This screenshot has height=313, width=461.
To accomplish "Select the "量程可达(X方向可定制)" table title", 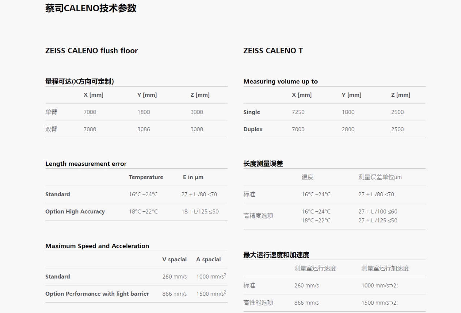I will point(79,82).
